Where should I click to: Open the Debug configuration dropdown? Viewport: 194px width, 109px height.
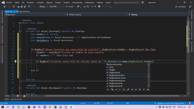pyautogui.click(x=44, y=7)
